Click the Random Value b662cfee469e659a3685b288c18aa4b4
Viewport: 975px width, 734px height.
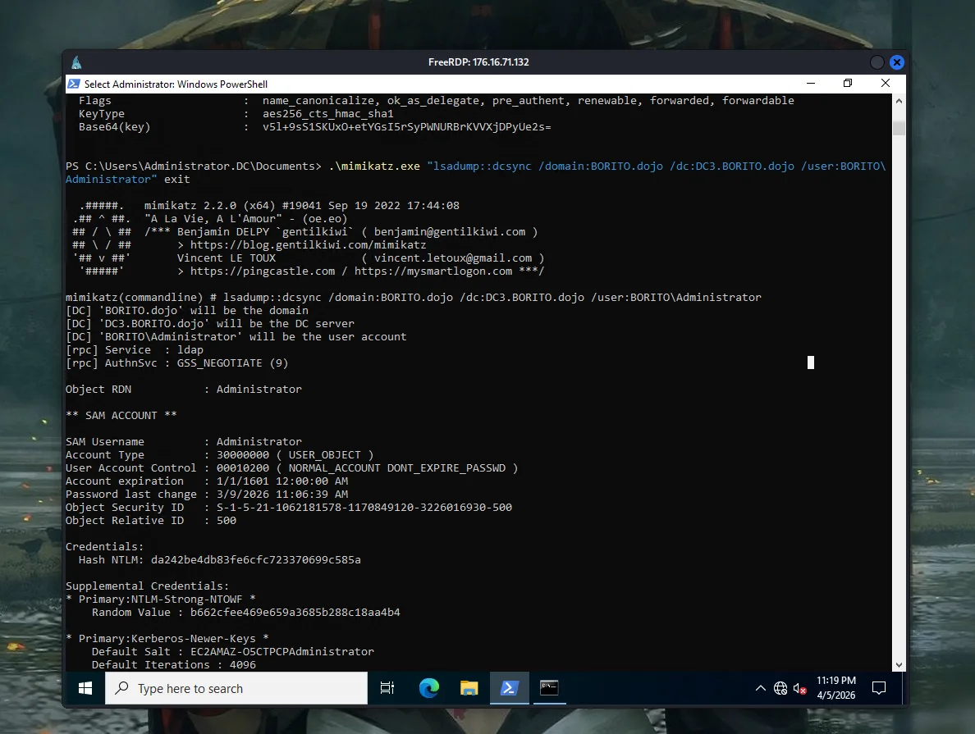[x=295, y=612]
